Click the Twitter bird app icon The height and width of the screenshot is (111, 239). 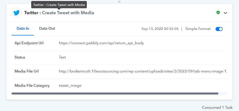(x=16, y=13)
